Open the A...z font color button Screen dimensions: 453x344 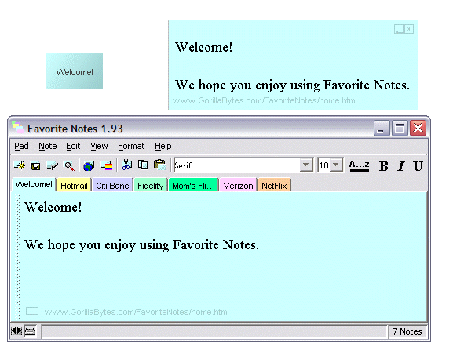pyautogui.click(x=359, y=166)
